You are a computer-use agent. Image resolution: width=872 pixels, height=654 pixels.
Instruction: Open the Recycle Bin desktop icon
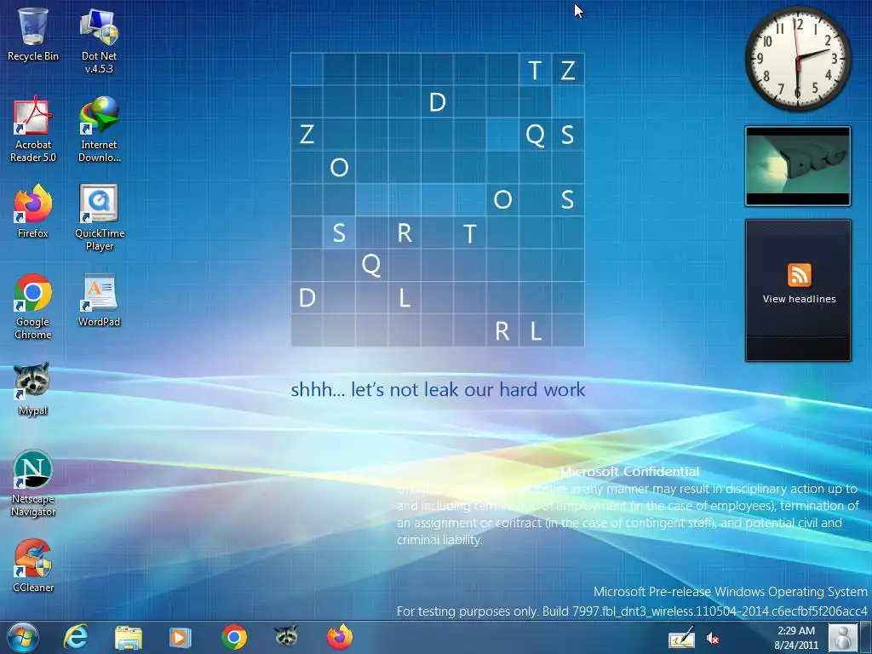pos(33,34)
